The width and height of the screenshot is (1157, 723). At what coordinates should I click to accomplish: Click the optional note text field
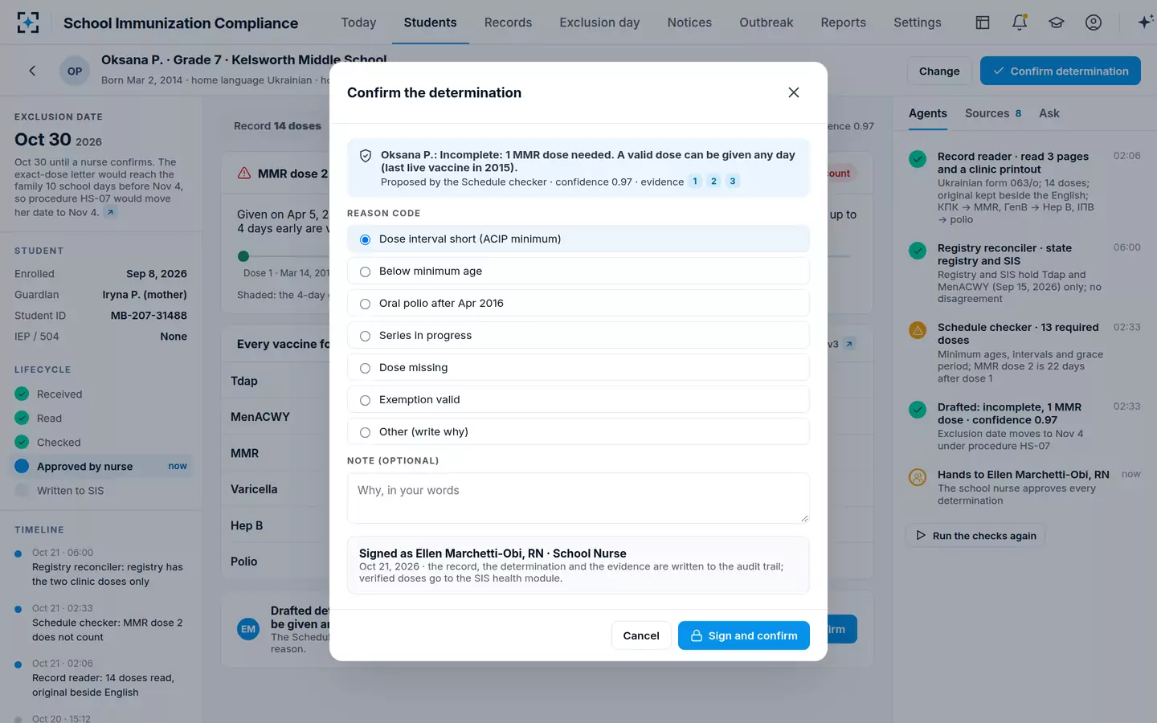pos(578,498)
